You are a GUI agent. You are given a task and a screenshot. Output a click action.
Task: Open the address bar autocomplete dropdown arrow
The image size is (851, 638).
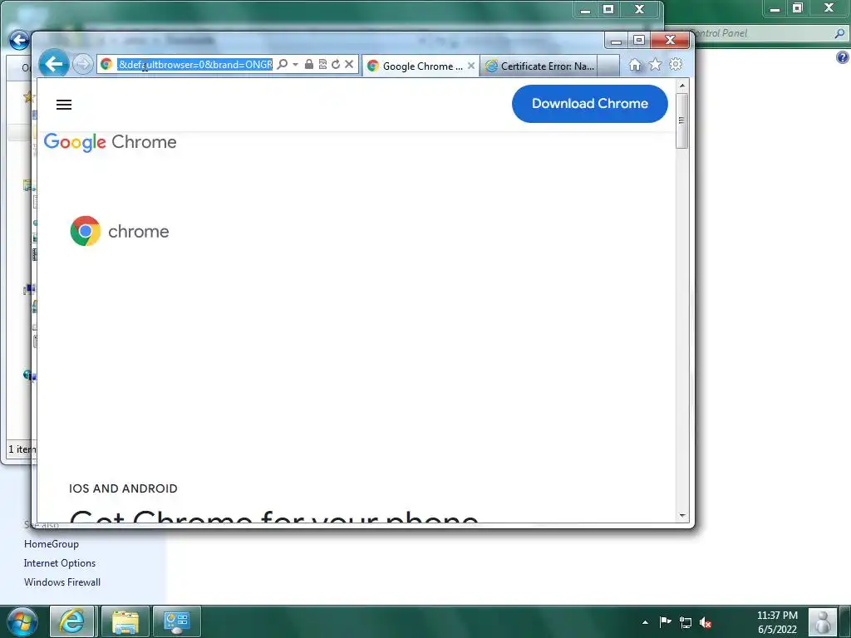click(295, 65)
